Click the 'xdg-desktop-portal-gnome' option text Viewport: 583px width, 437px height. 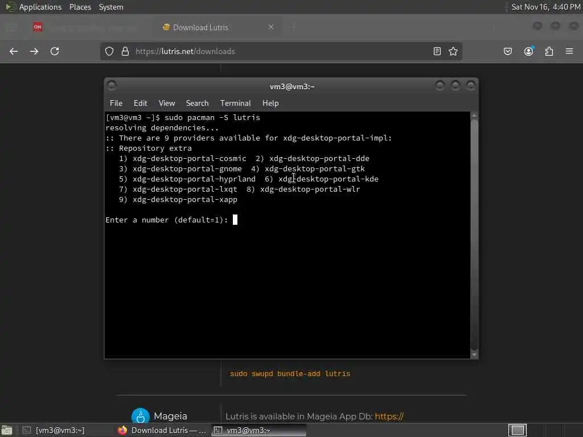coord(187,168)
